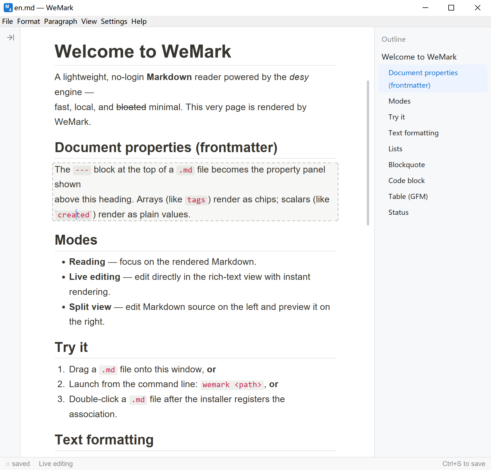Click the Outline panel title
Screen dimensions: 491x470
point(393,39)
